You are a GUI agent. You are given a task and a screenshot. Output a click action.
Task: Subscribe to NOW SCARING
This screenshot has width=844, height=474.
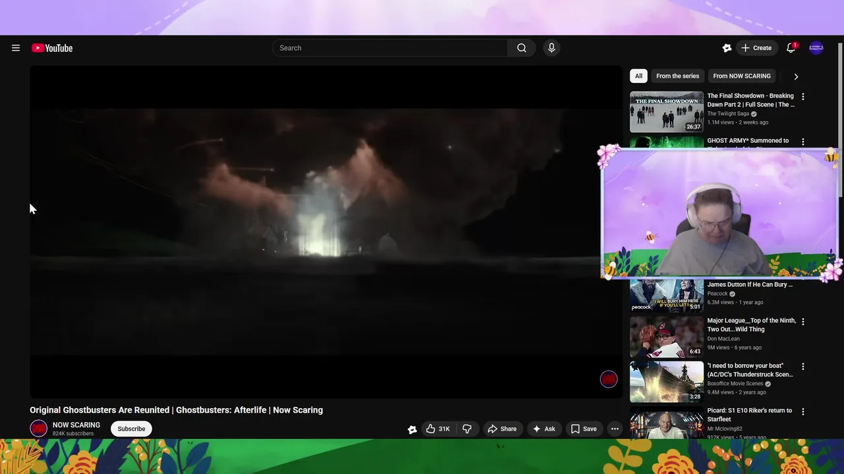tap(131, 429)
